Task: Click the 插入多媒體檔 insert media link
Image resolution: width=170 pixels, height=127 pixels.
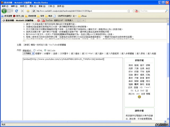Action: pos(127,53)
